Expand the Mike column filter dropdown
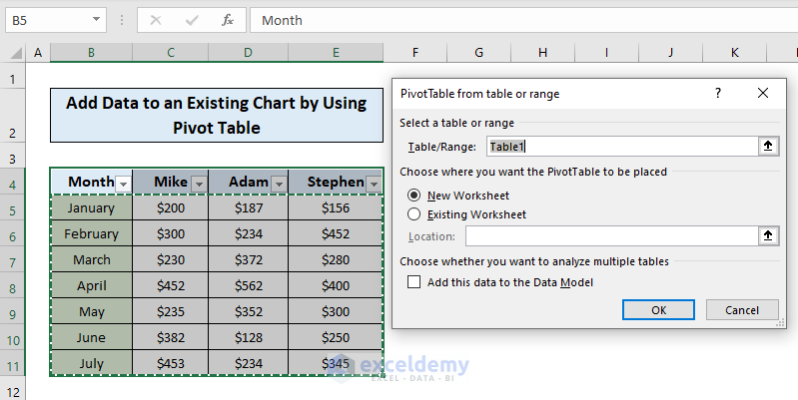This screenshot has width=798, height=400. pos(198,183)
